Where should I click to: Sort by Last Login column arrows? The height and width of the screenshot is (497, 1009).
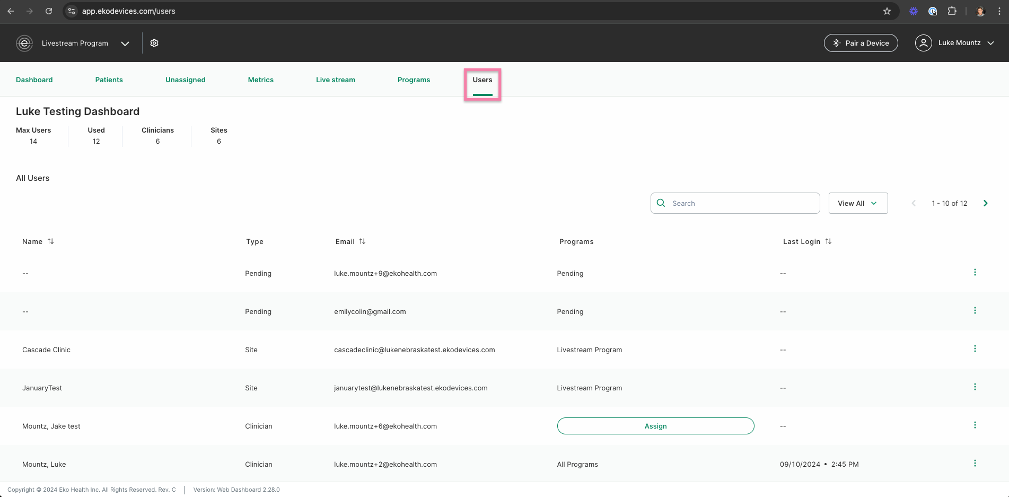(828, 241)
